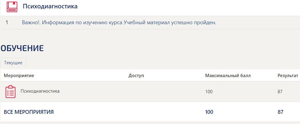Click the Результат column header

[288, 76]
